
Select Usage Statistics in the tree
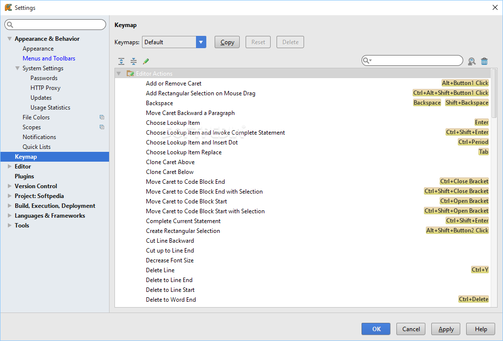tap(51, 108)
